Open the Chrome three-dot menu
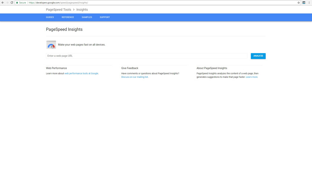This screenshot has height=170, width=312. pyautogui.click(x=309, y=3)
